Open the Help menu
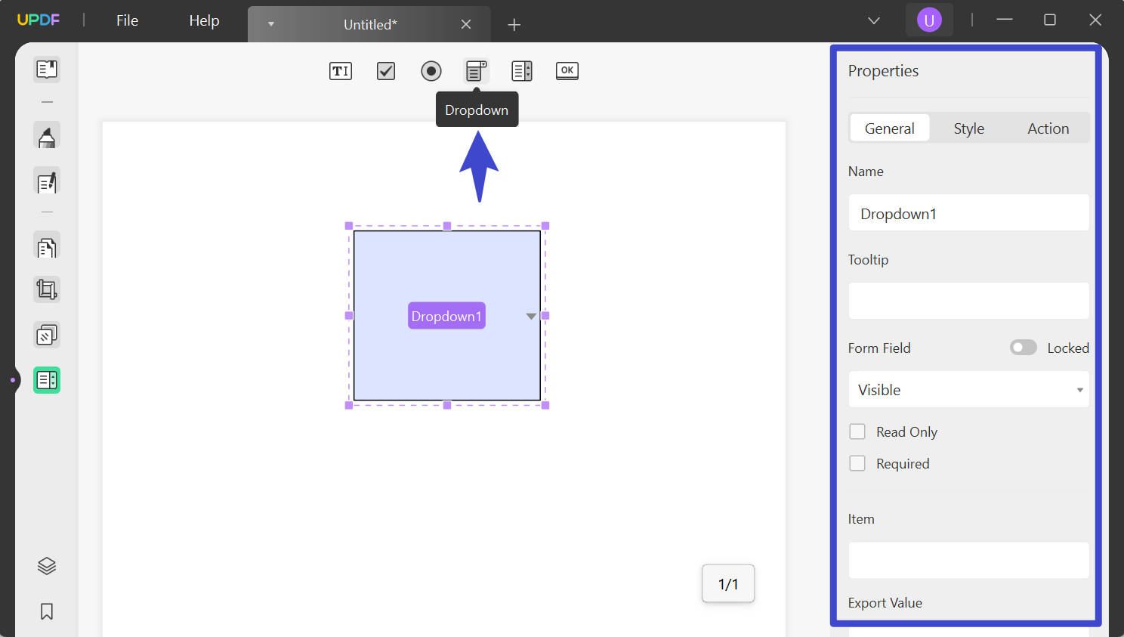Viewport: 1124px width, 637px height. 202,20
